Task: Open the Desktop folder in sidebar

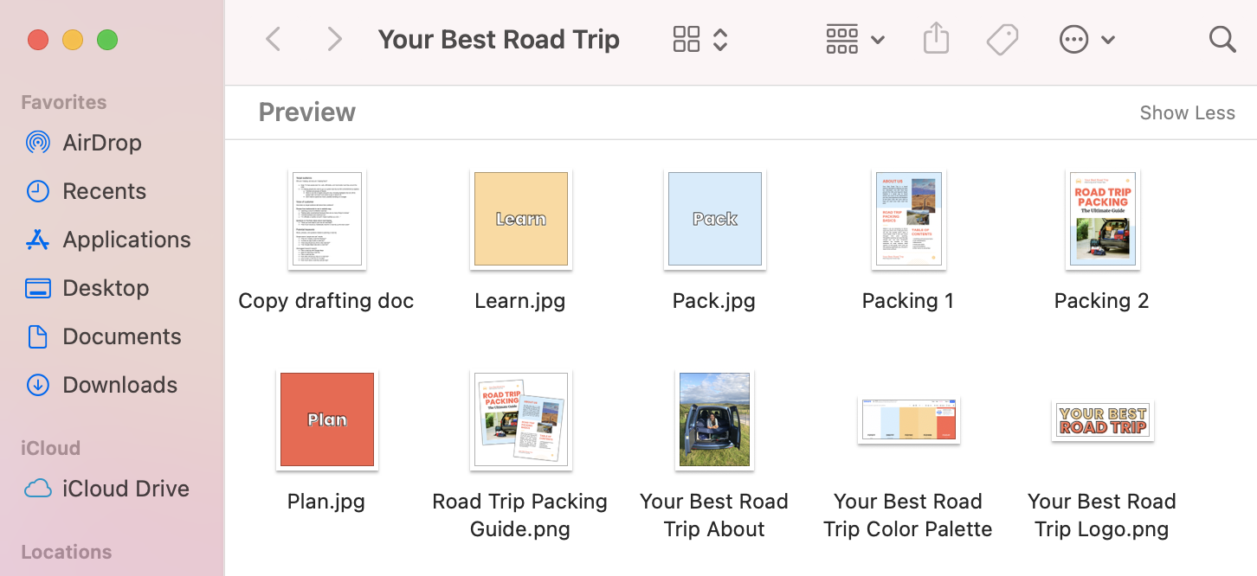Action: click(106, 288)
